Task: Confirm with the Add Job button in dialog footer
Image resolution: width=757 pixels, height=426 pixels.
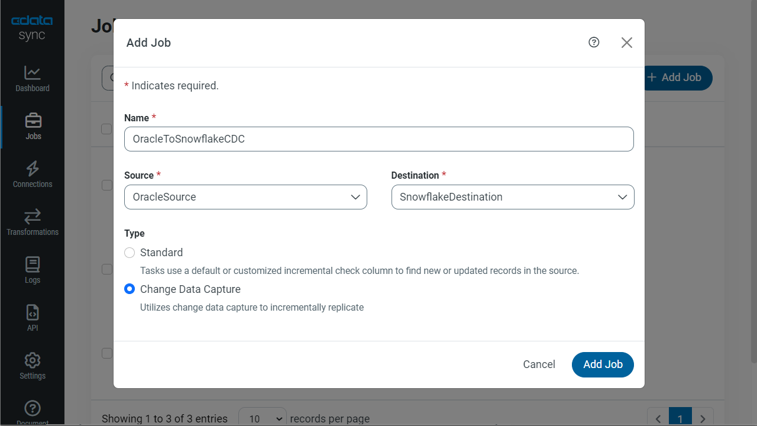Action: tap(603, 364)
